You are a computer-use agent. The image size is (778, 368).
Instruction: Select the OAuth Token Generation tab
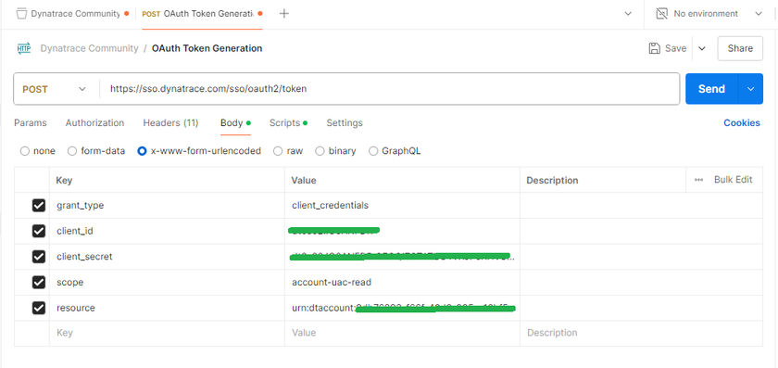pyautogui.click(x=202, y=14)
